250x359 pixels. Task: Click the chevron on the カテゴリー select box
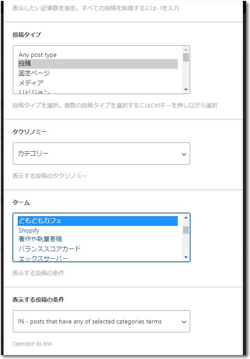pyautogui.click(x=184, y=154)
